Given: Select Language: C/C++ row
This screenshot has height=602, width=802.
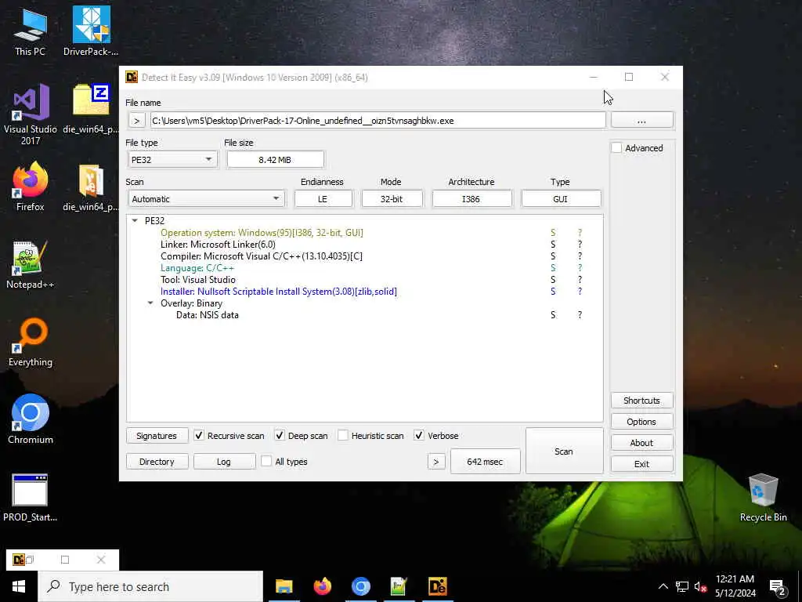Looking at the screenshot, I should click(197, 268).
